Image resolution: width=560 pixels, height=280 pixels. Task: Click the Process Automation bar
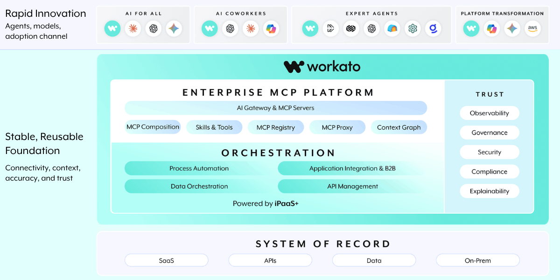pyautogui.click(x=199, y=168)
